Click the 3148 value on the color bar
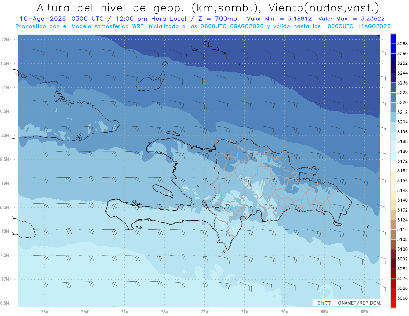409x316 pixels. [403, 190]
